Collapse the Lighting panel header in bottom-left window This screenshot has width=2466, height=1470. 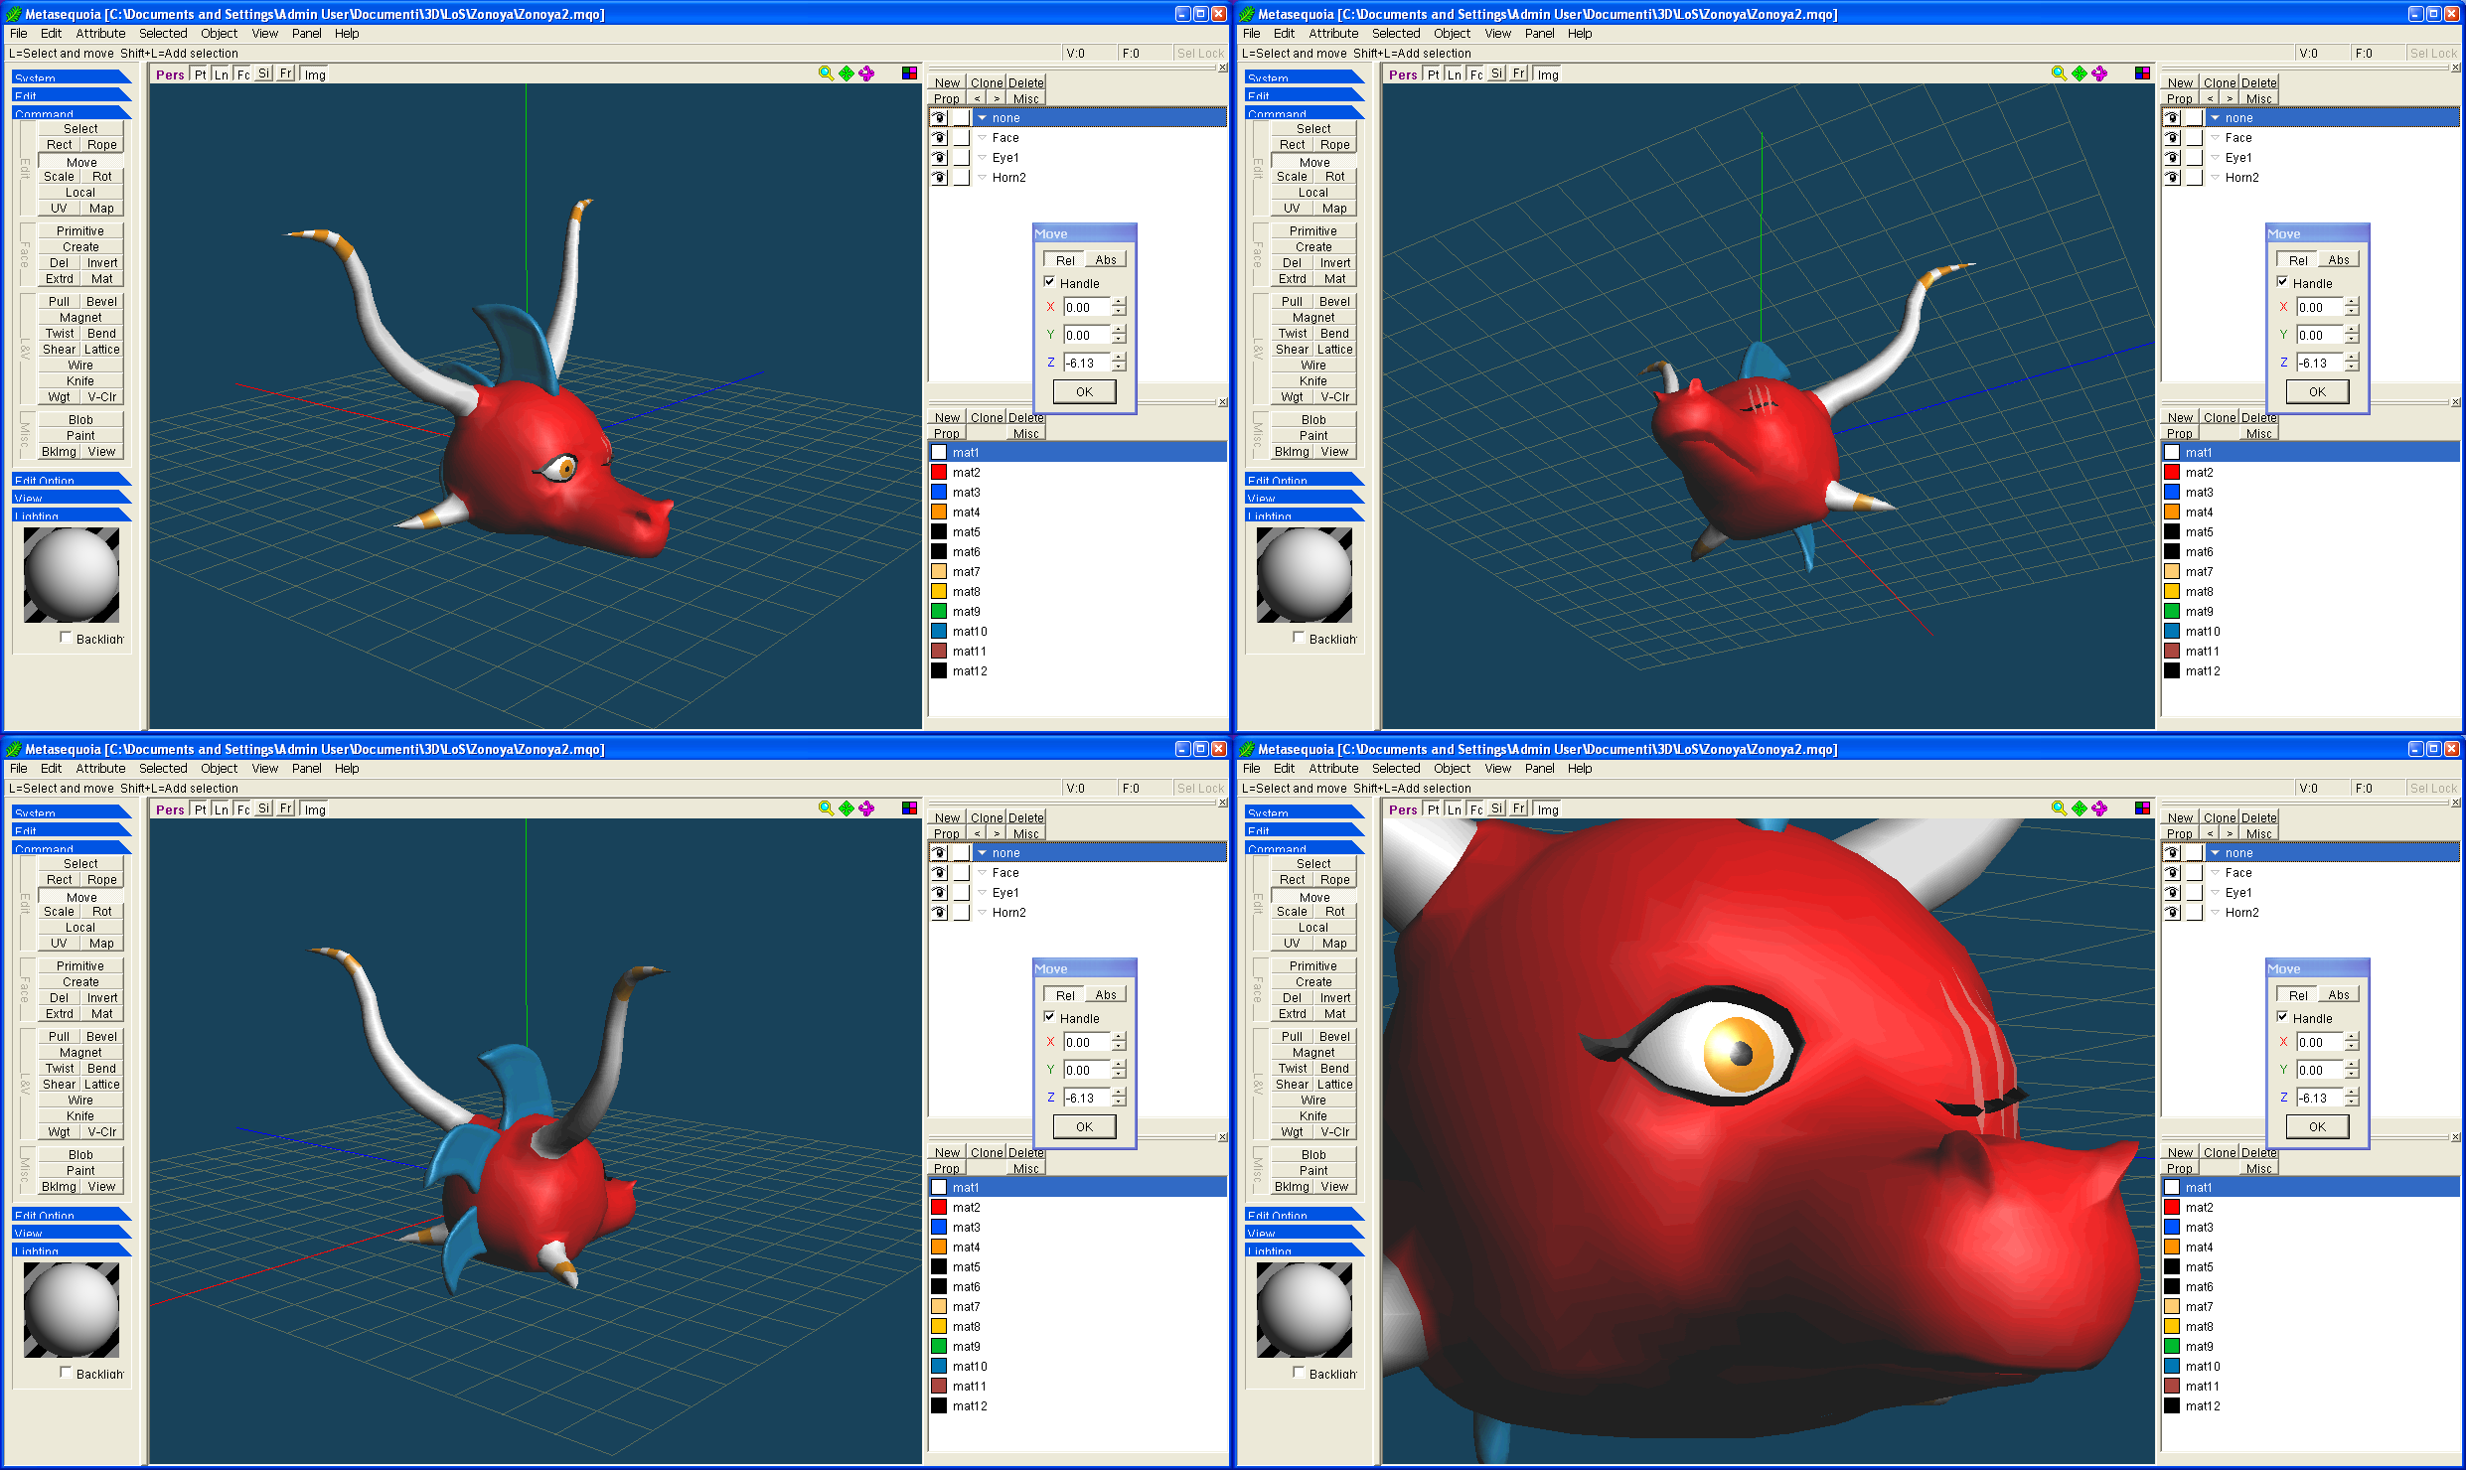(x=72, y=1250)
